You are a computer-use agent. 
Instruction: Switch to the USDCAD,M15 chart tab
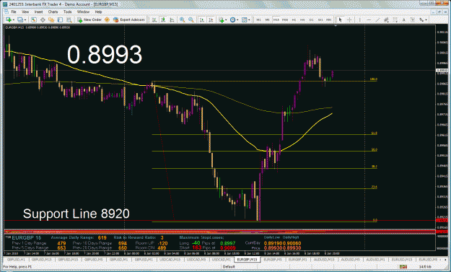(x=170, y=260)
